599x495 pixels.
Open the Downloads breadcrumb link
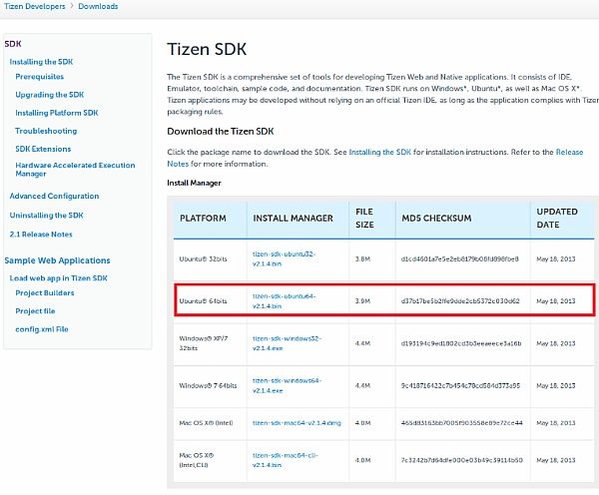point(98,7)
